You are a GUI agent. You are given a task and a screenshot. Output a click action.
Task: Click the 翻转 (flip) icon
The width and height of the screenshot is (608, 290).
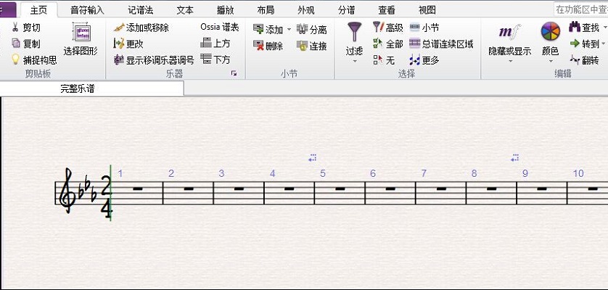click(x=575, y=59)
